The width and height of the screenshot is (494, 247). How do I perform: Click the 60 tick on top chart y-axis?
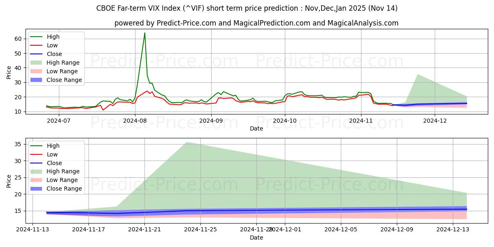[18, 39]
